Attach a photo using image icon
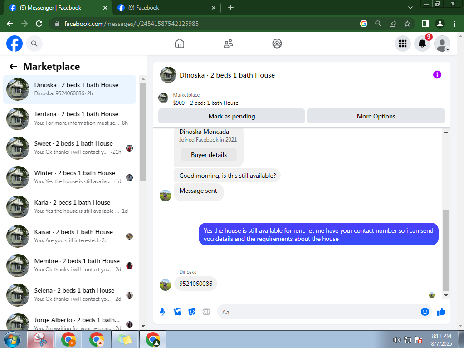Image resolution: width=464 pixels, height=348 pixels. 177,312
